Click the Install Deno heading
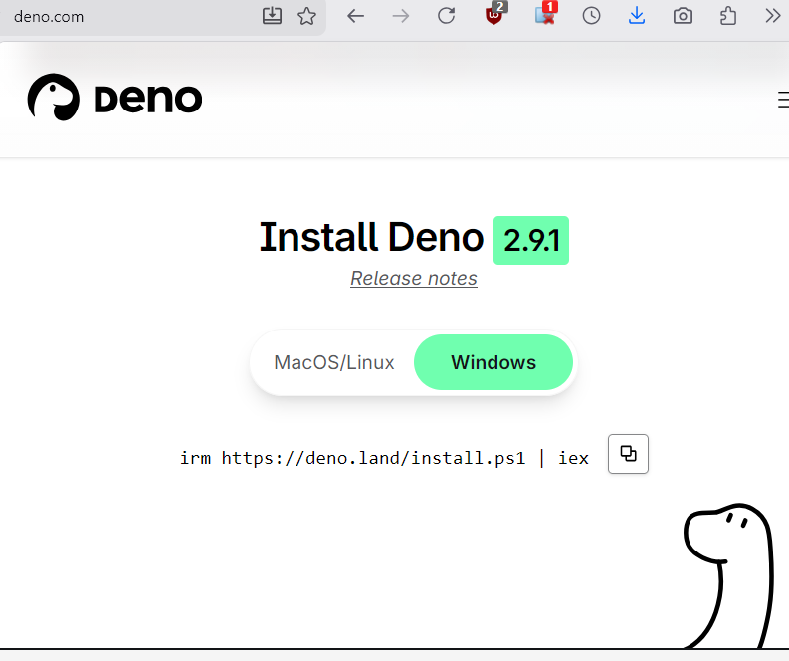789x661 pixels. pos(371,237)
